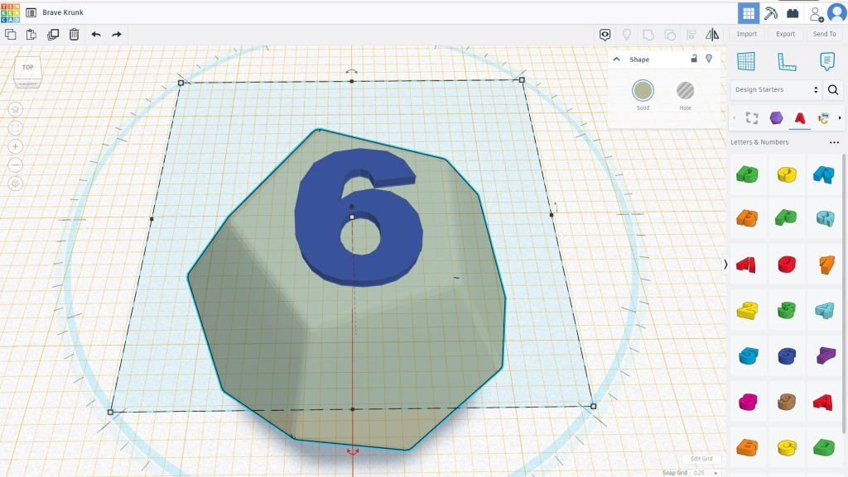
Task: Go to next shape category arrow
Action: pyautogui.click(x=840, y=117)
